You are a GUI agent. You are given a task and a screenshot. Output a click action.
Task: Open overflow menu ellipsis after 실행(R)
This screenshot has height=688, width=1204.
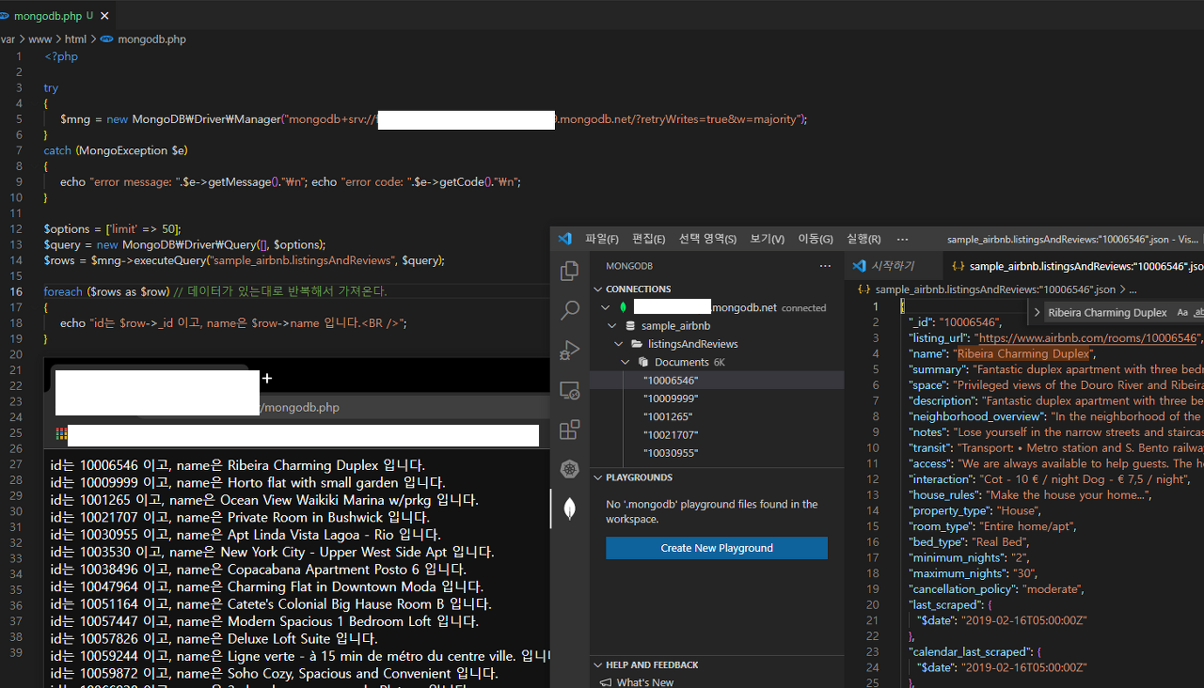(902, 239)
